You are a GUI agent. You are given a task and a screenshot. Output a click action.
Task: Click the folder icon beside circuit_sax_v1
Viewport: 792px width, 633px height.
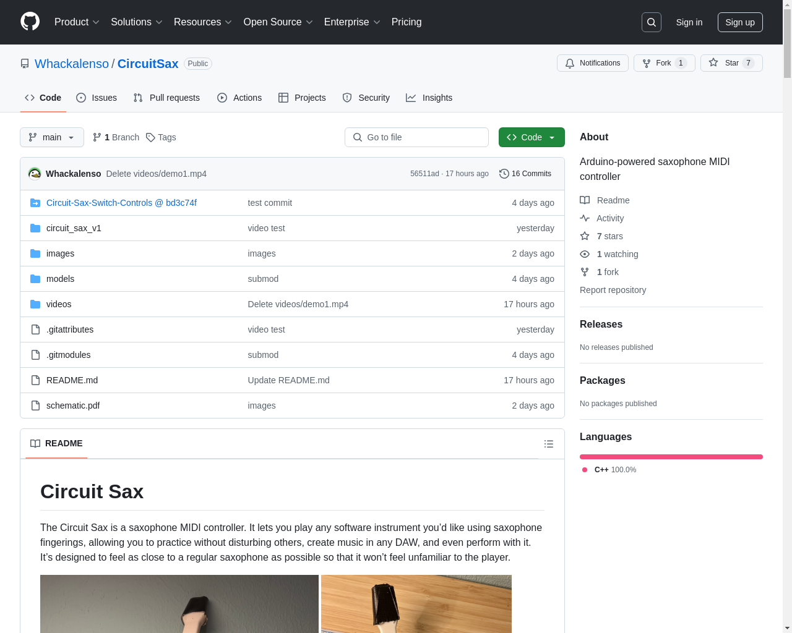(35, 228)
